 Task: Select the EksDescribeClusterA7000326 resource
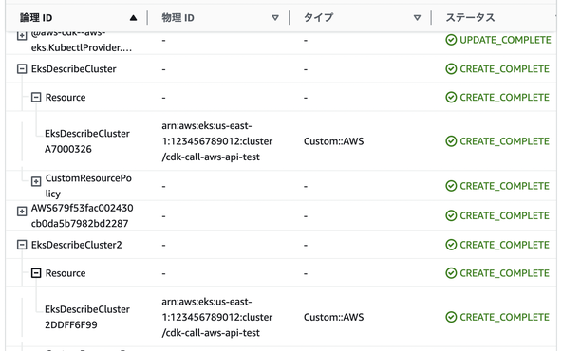tap(87, 141)
